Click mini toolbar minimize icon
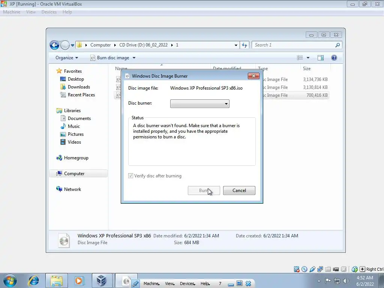Image resolution: width=384 pixels, height=288 pixels. click(231, 284)
